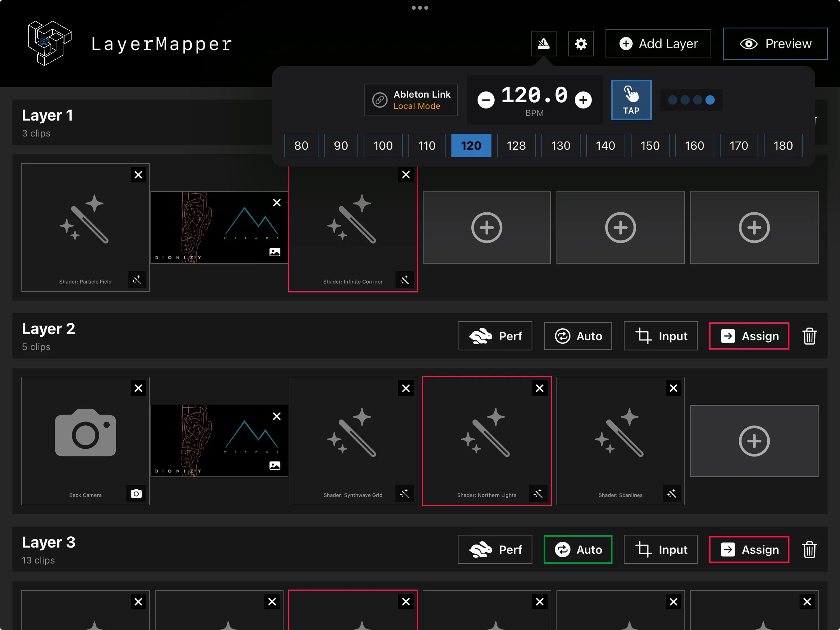This screenshot has height=630, width=840.
Task: Open the metronome tempo panel icon
Action: [543, 44]
